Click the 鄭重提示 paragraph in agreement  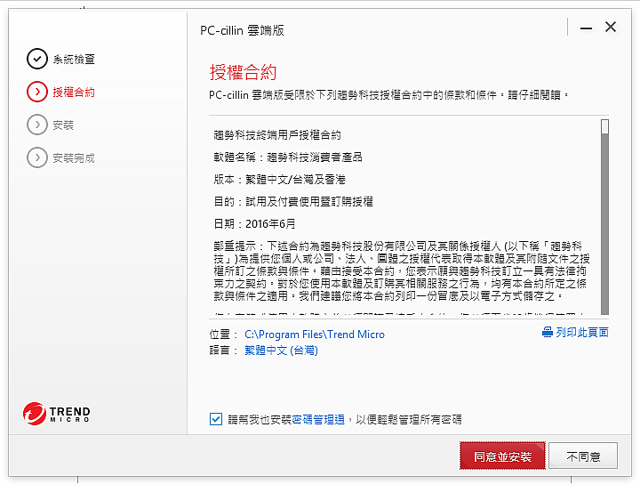coord(402,271)
